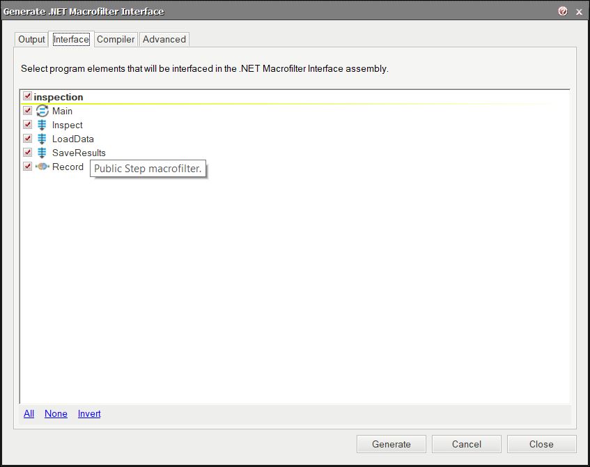Select the SaveResults item label
The image size is (590, 467).
pyautogui.click(x=79, y=153)
